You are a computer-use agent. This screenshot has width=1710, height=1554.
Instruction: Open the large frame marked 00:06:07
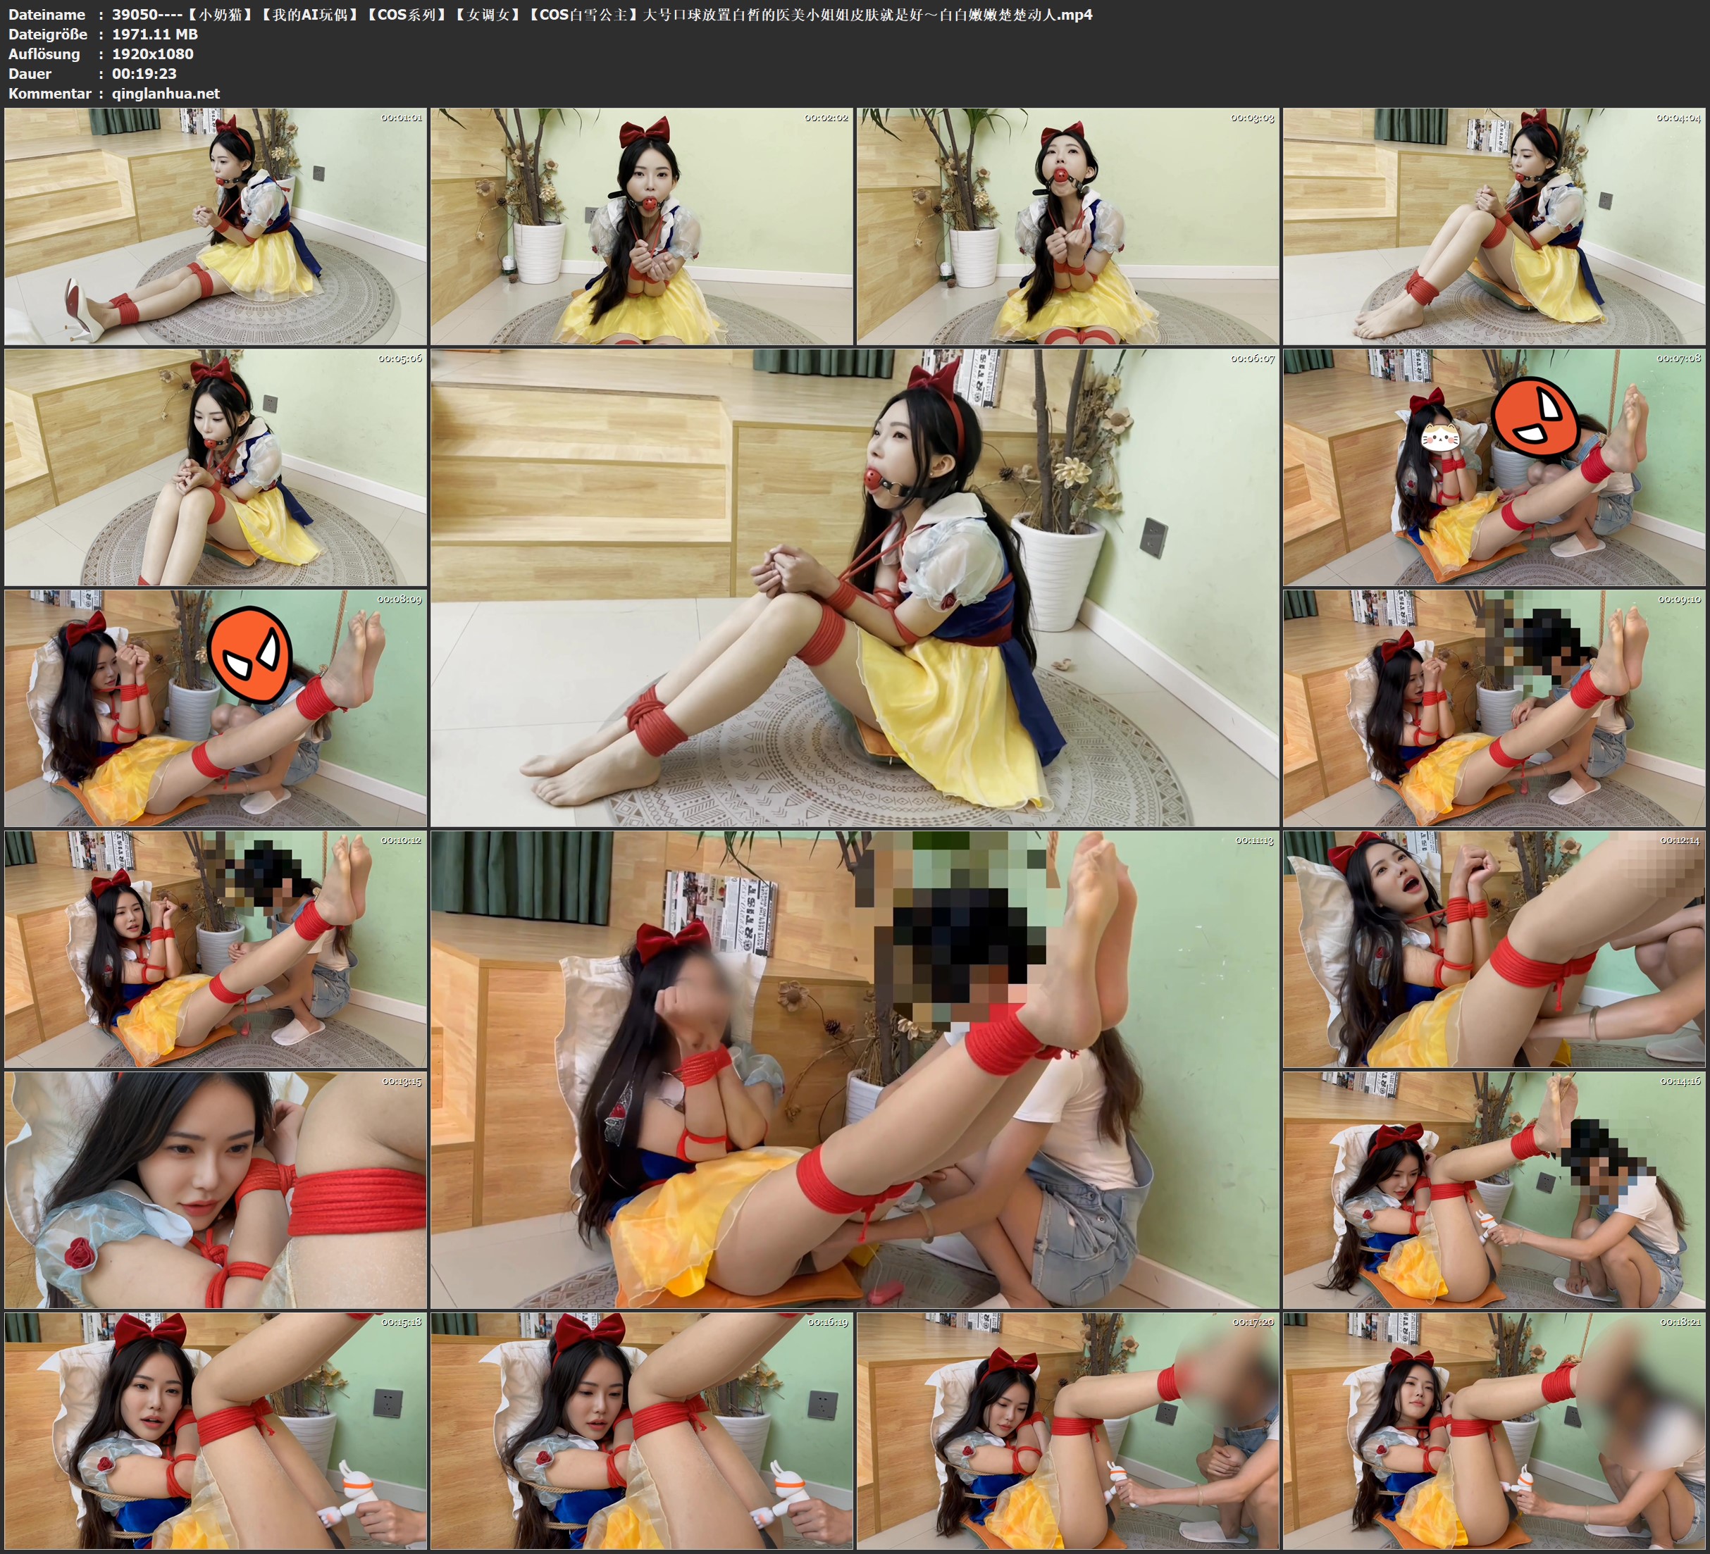click(x=854, y=587)
